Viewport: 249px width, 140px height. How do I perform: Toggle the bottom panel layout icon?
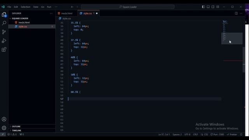tap(208, 7)
